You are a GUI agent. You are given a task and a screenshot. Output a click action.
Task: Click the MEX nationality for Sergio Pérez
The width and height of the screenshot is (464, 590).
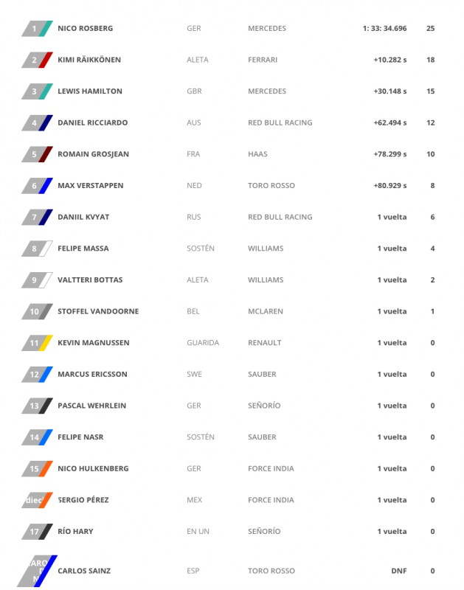click(x=194, y=500)
